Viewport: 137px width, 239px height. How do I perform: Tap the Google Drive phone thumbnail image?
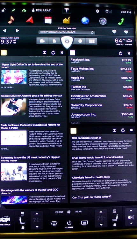[13, 107]
